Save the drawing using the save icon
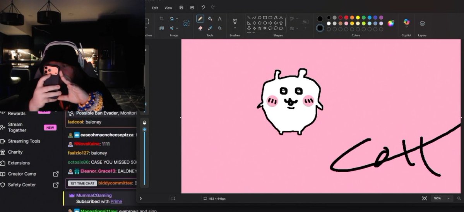464x212 pixels. pyautogui.click(x=181, y=8)
